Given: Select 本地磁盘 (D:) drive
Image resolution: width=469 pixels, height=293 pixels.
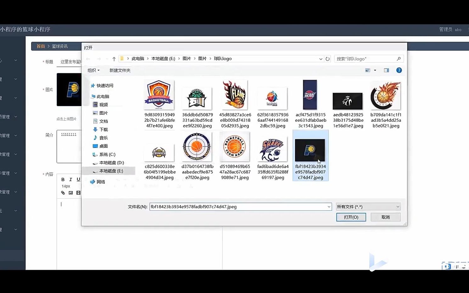Looking at the screenshot, I should coord(108,163).
